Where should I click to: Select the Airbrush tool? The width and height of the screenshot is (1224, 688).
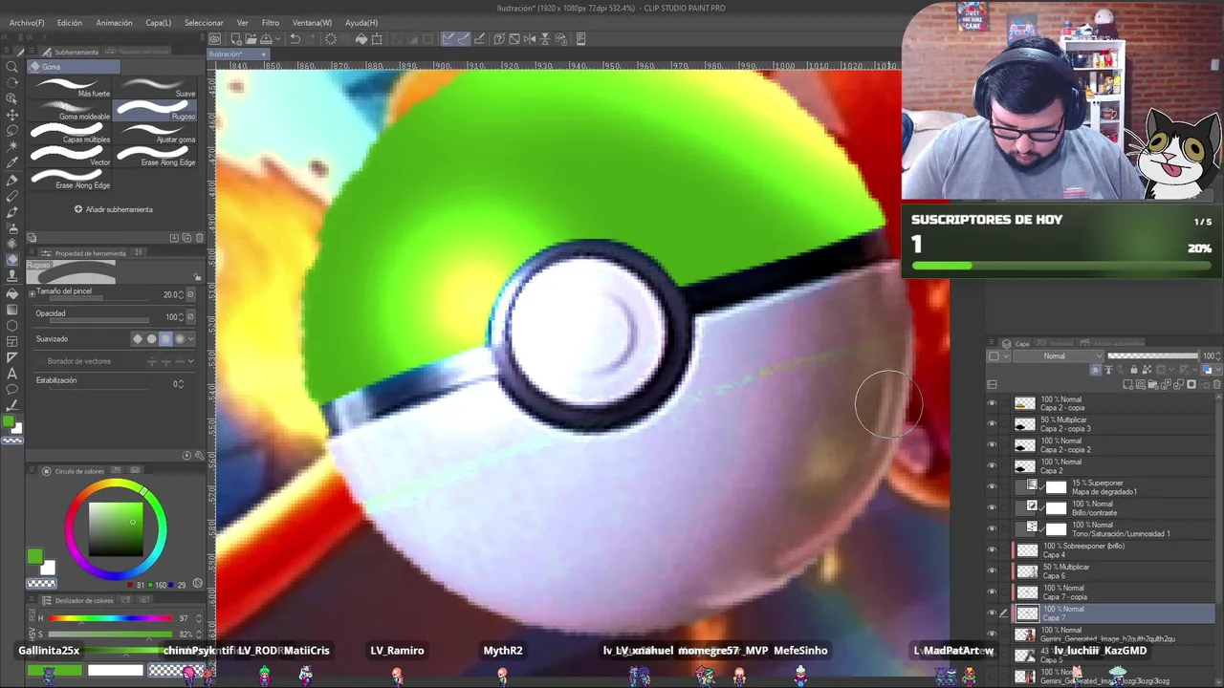[x=12, y=228]
